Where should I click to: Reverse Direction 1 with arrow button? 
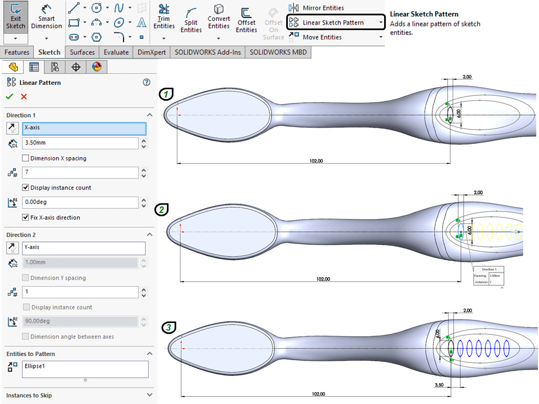click(12, 129)
